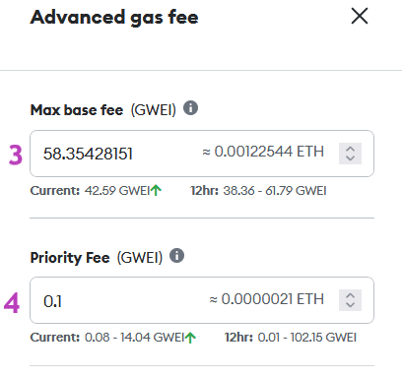Decrease Priority Fee with the down arrow

coord(351,305)
